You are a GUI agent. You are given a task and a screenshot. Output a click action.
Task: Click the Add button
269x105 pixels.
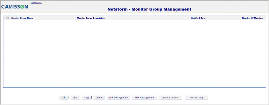point(64,97)
